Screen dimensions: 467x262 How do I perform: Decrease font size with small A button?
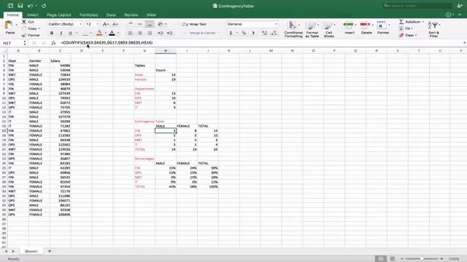click(x=115, y=24)
